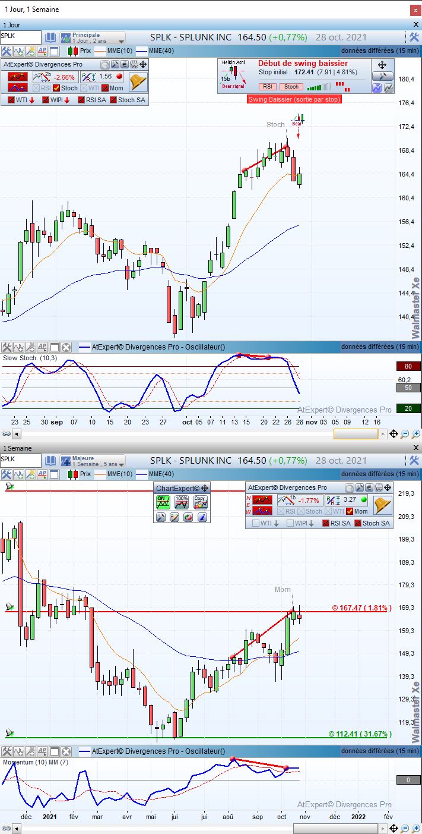
Task: Toggle the Stoch checkbox in daily Divergences Pro
Action: tap(56, 88)
